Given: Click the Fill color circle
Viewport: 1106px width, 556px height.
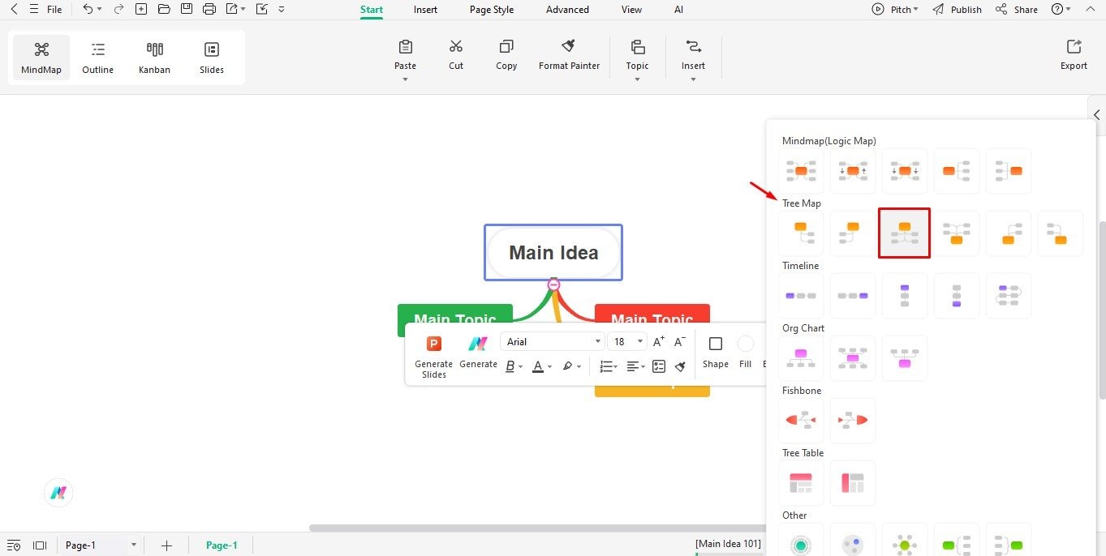Looking at the screenshot, I should (x=745, y=344).
